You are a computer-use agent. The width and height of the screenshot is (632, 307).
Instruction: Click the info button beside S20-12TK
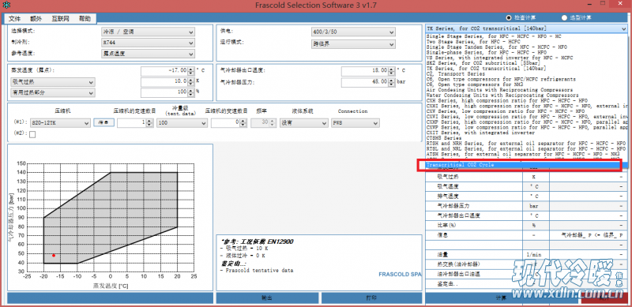pyautogui.click(x=104, y=123)
